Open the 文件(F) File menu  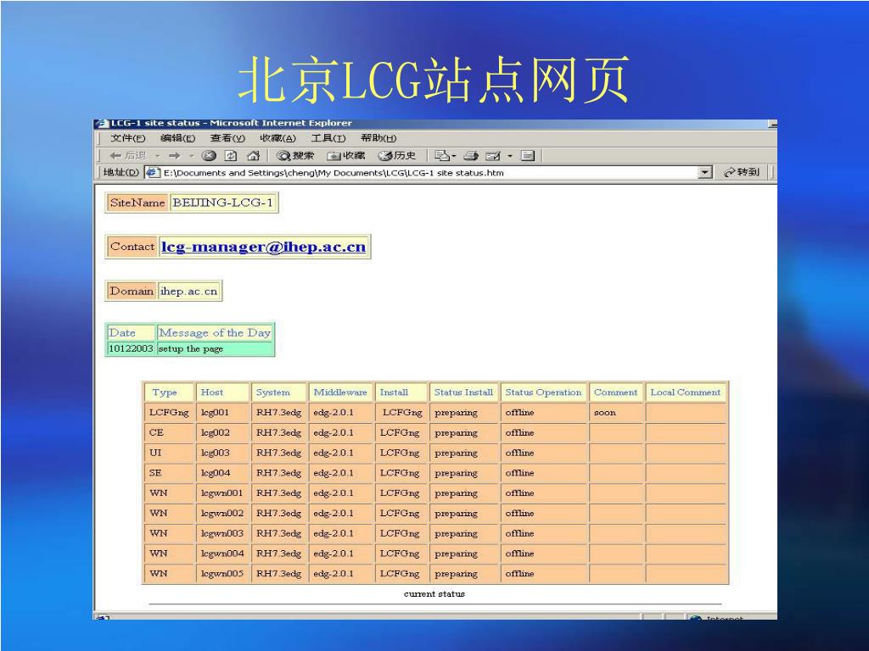pos(127,138)
